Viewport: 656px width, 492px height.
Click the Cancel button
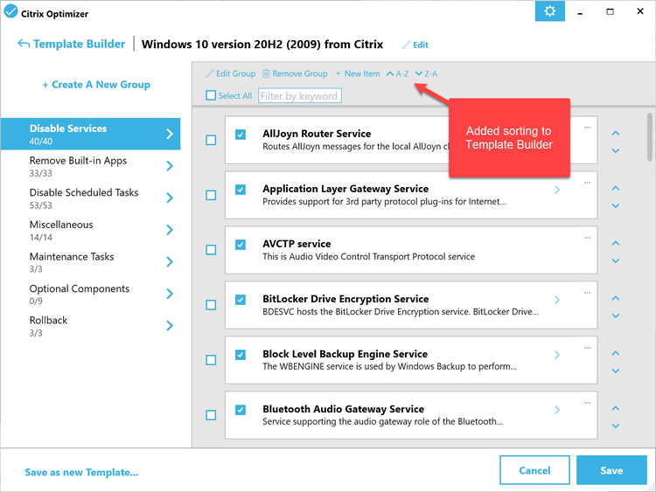[x=534, y=470]
